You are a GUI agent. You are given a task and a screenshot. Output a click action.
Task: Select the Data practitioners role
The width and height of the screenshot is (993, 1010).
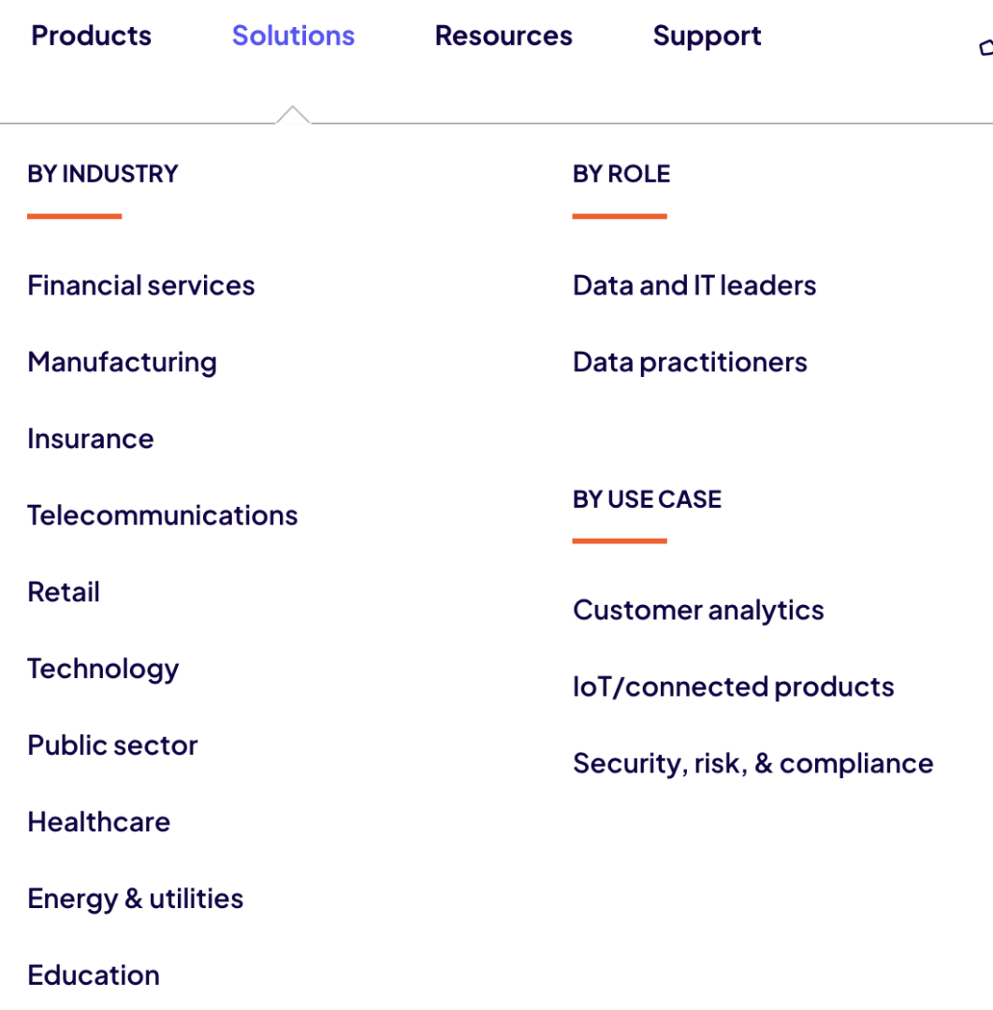pos(690,362)
